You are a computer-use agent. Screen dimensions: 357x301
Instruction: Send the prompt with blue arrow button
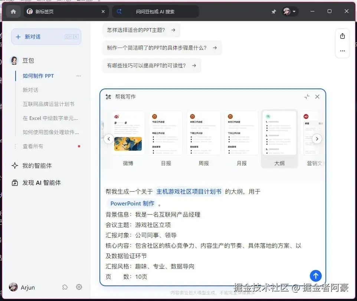[x=315, y=276]
